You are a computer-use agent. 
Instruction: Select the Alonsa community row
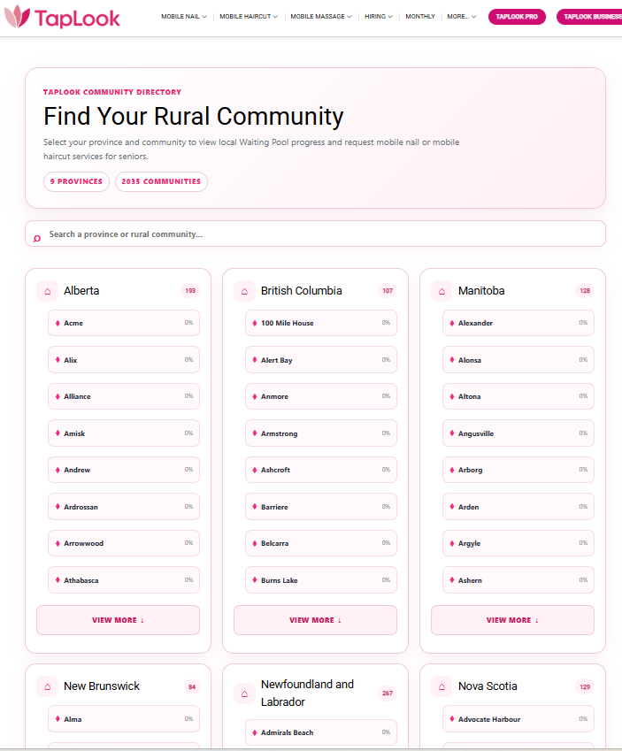click(x=518, y=360)
